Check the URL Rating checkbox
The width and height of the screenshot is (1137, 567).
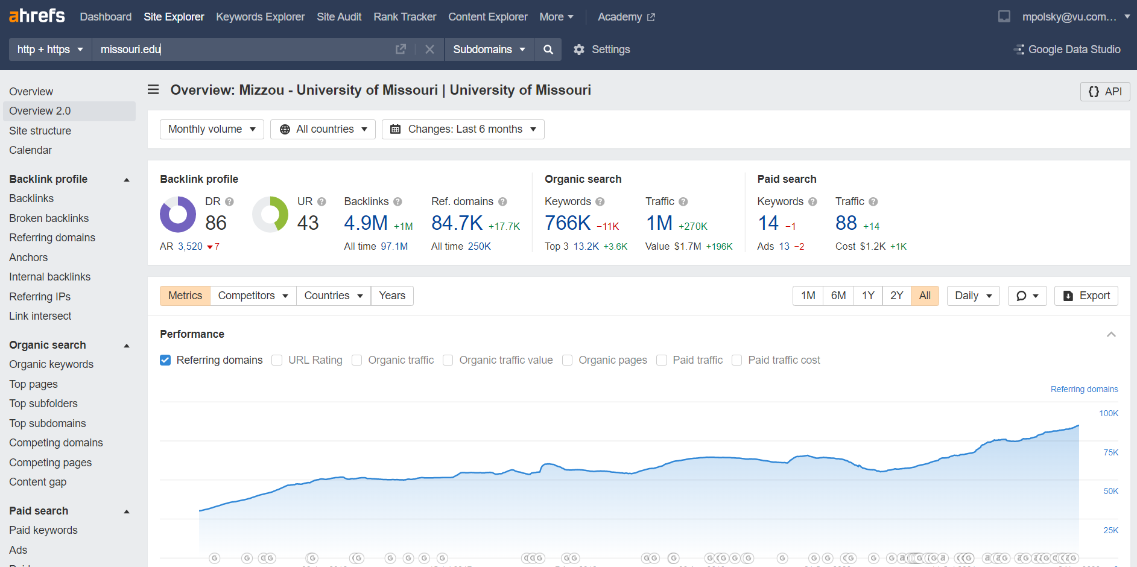pos(277,360)
